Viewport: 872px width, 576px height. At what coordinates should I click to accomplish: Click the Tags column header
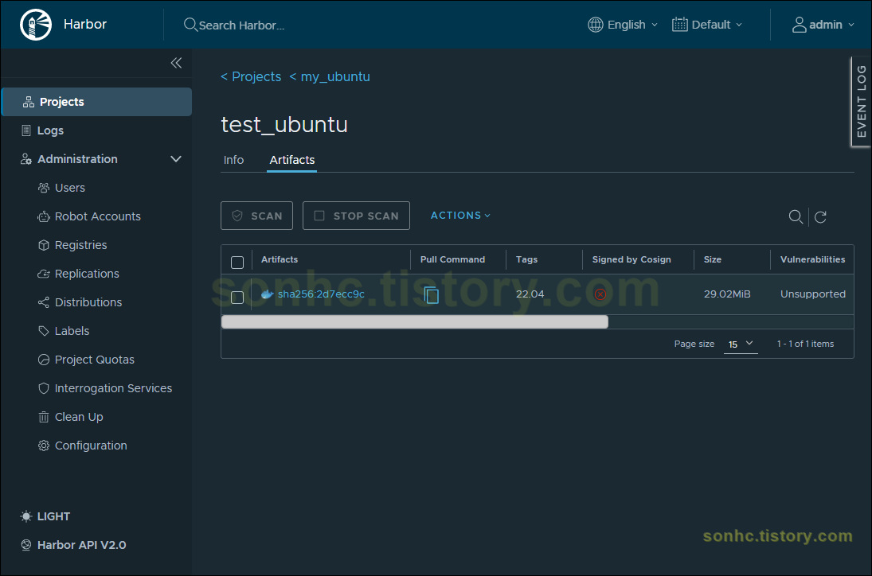click(x=526, y=259)
